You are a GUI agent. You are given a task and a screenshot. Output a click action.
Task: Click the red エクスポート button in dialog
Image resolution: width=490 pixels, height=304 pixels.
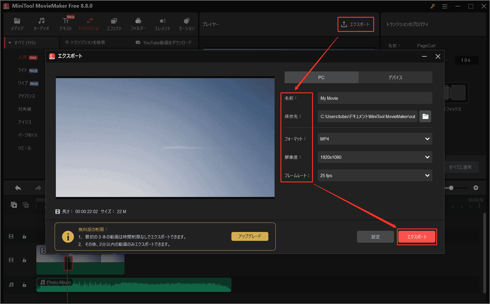click(x=417, y=237)
